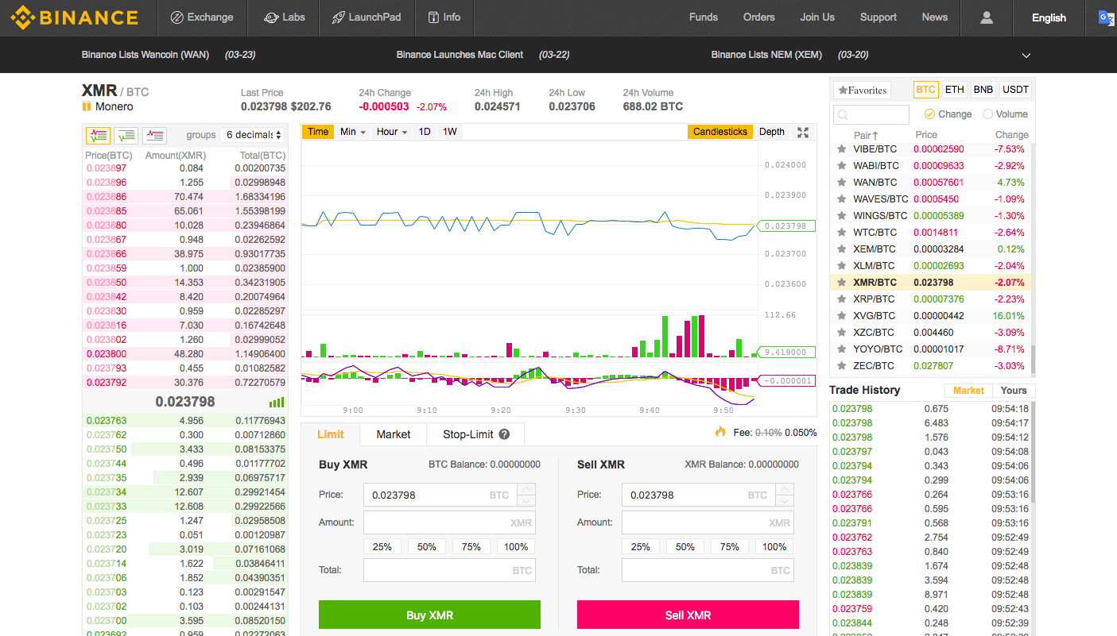
Task: Favorite the VIBE/BTC pair star
Action: pos(841,149)
